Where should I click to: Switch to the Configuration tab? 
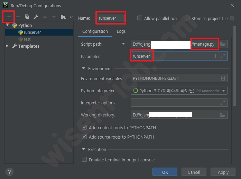pos(95,31)
